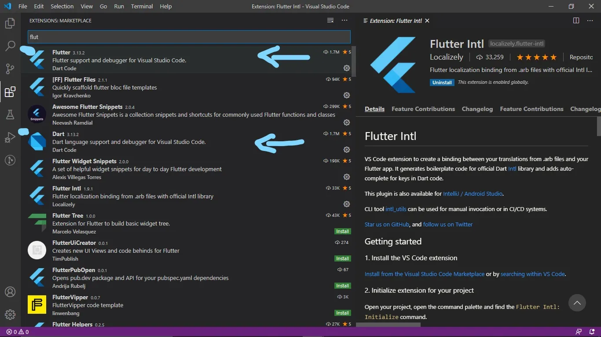Close the Extension: Flutter Intl tab

coord(427,21)
